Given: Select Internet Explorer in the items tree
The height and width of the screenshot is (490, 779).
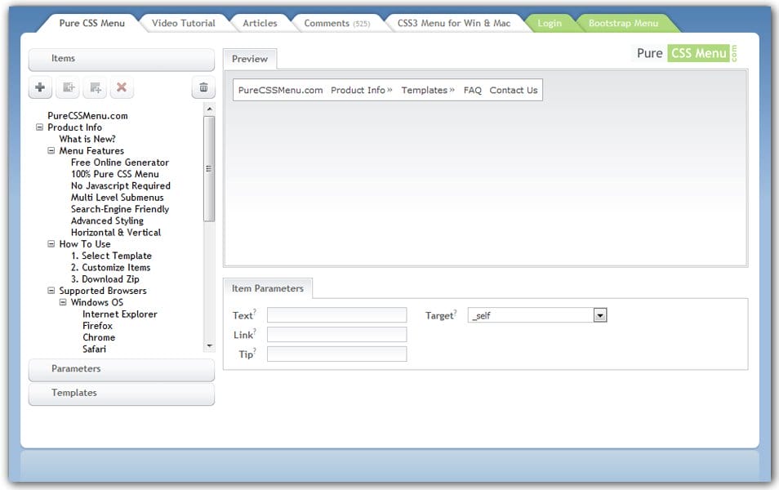Looking at the screenshot, I should 119,314.
